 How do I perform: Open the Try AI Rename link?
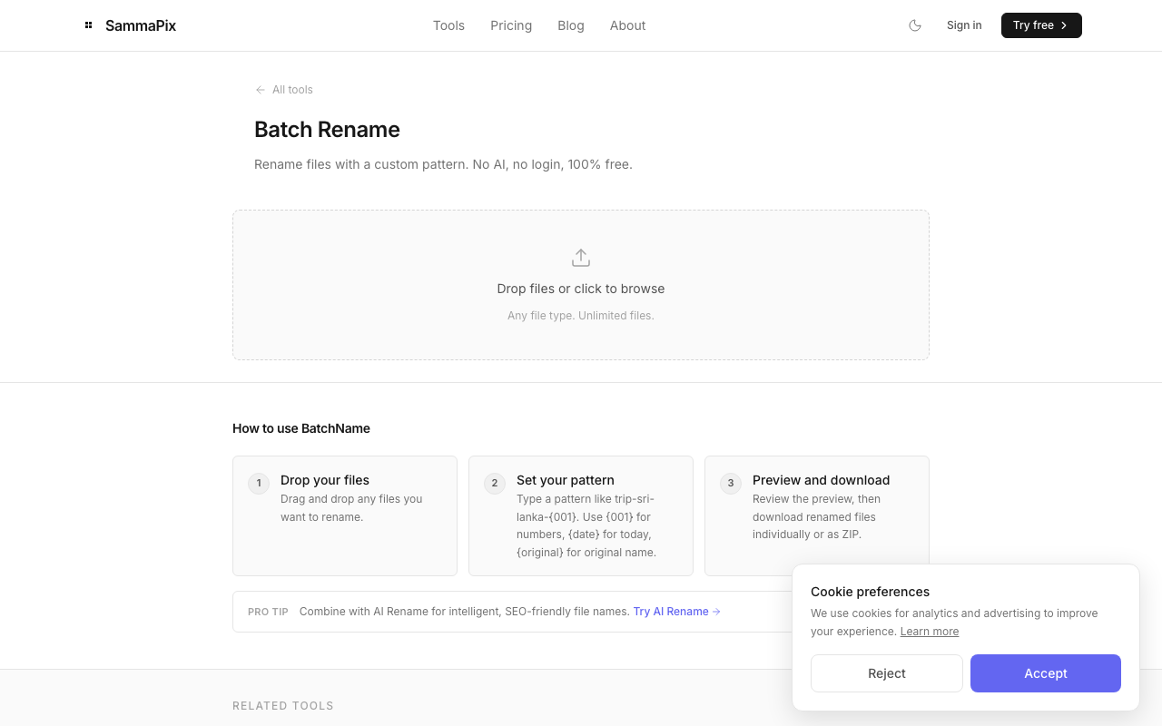tap(676, 612)
